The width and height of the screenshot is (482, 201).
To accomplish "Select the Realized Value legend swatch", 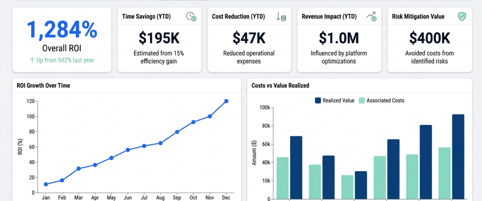I will pyautogui.click(x=318, y=100).
